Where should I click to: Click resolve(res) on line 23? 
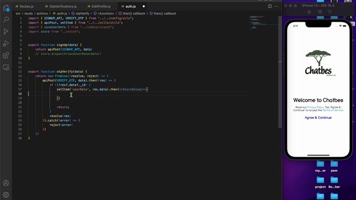pyautogui.click(x=60, y=116)
